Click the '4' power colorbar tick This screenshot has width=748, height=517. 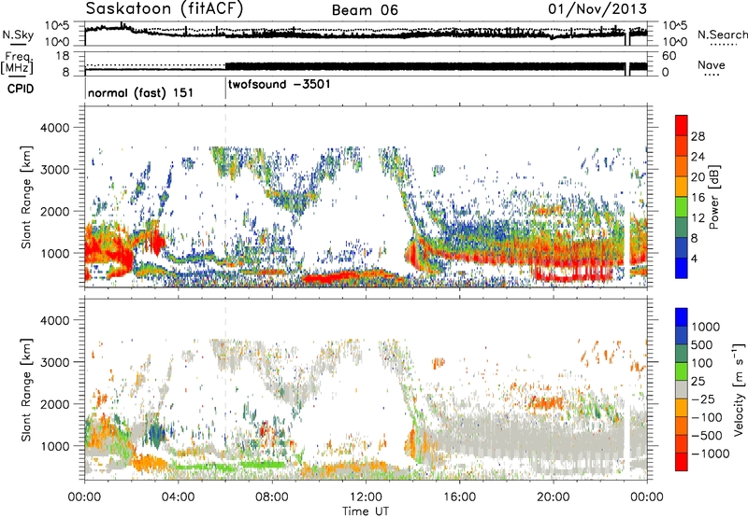point(694,258)
